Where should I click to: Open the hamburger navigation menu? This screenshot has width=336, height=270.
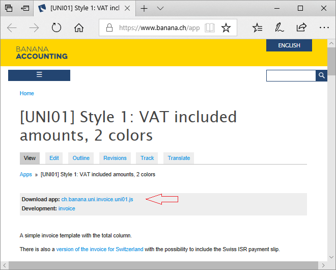coord(39,75)
